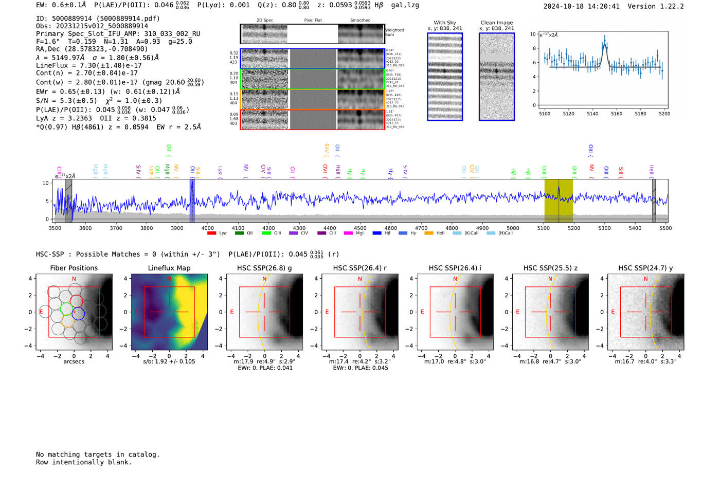The width and height of the screenshot is (720, 490).
Task: Click the gray hatched band near 5460Å
Action: [654, 201]
